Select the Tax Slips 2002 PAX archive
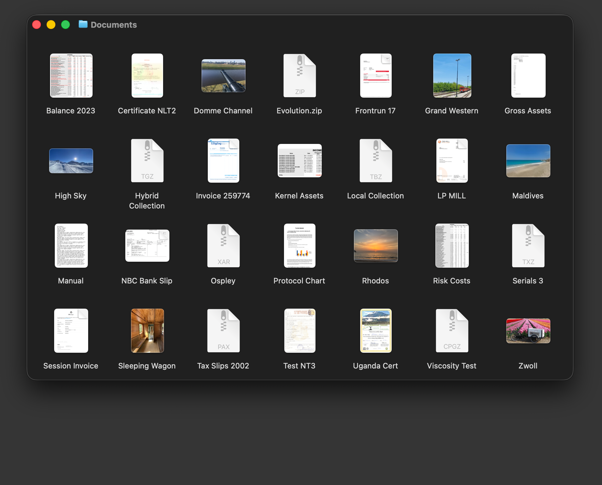The height and width of the screenshot is (485, 602). [223, 331]
